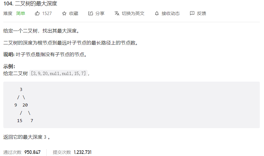
Task: Click the 分享 label text
Action: click(x=100, y=13)
